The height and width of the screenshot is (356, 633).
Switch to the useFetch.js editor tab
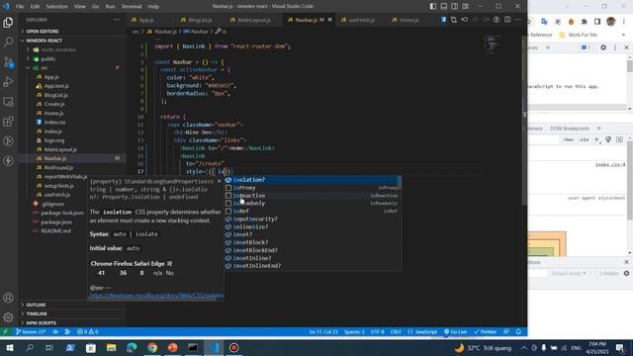coord(362,20)
